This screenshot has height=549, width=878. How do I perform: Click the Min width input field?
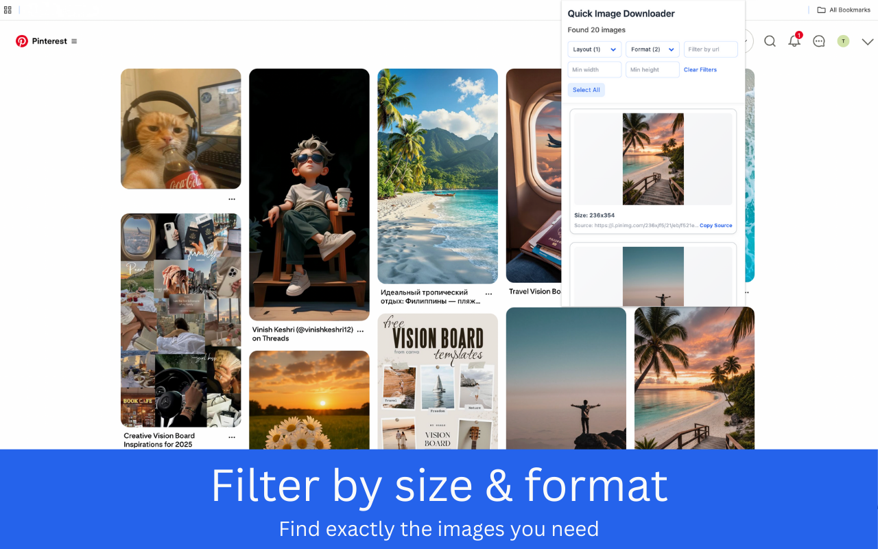595,69
